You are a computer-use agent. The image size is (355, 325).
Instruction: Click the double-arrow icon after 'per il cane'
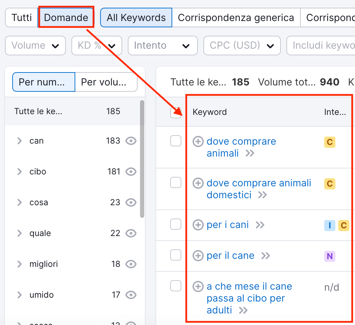[x=265, y=256]
